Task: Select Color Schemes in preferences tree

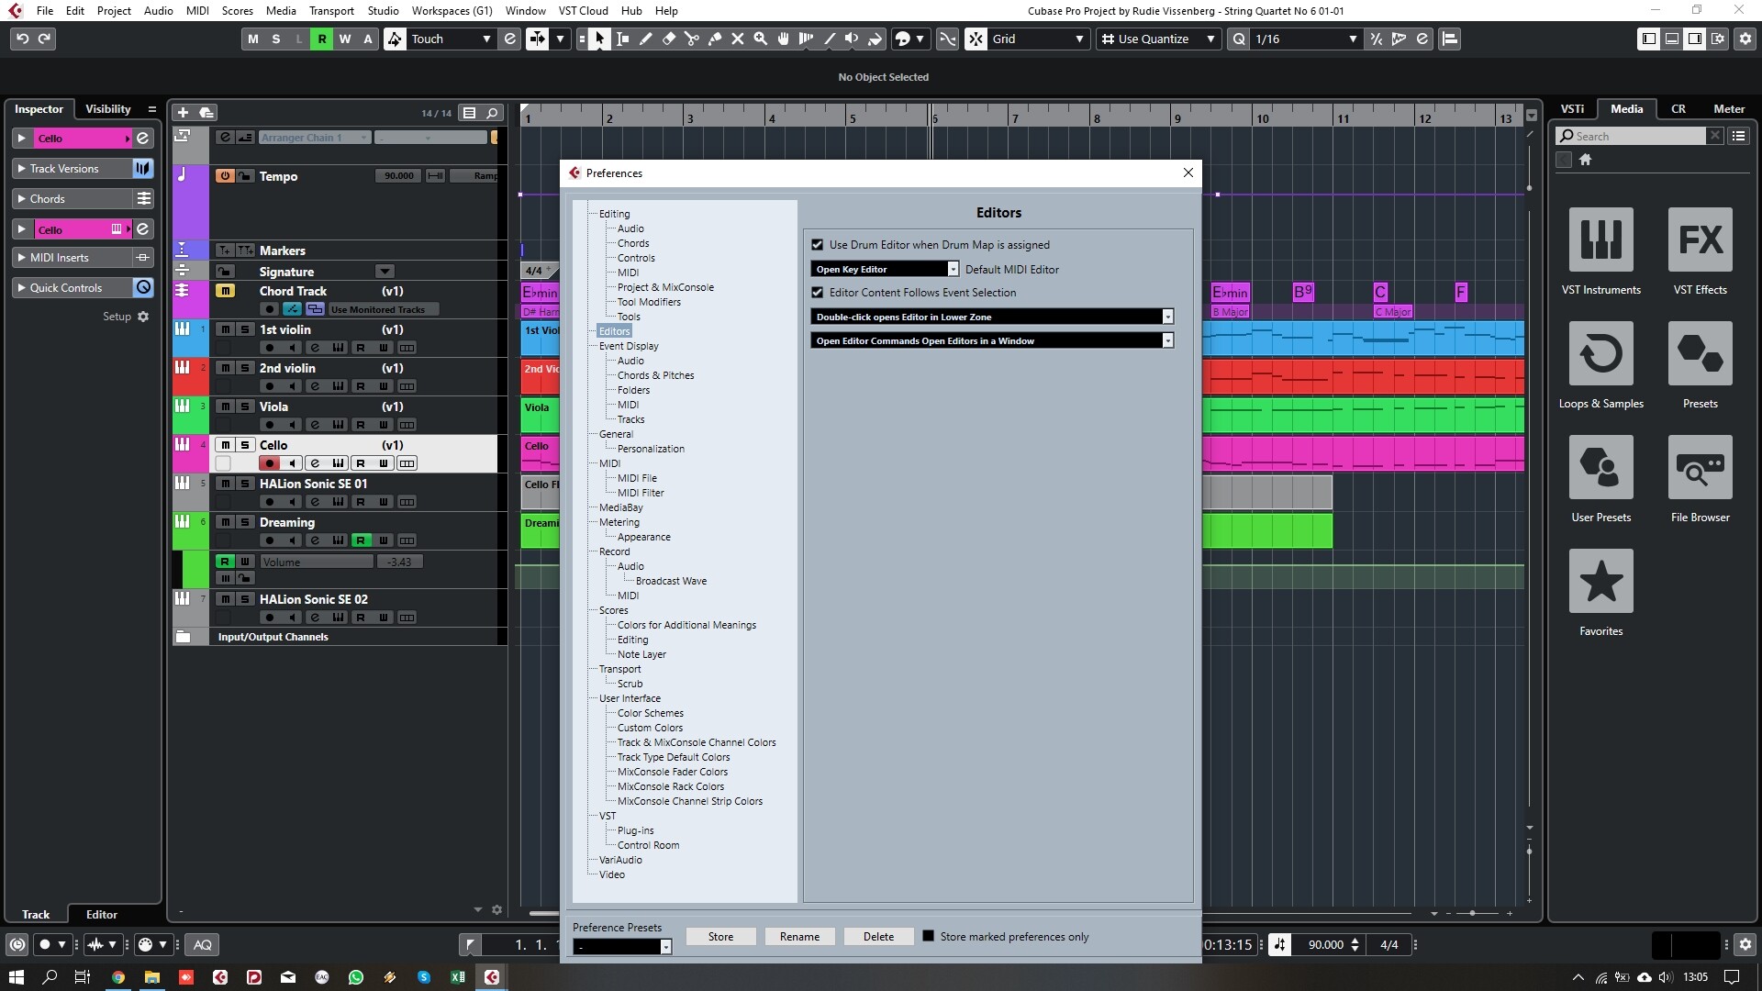Action: tap(650, 713)
